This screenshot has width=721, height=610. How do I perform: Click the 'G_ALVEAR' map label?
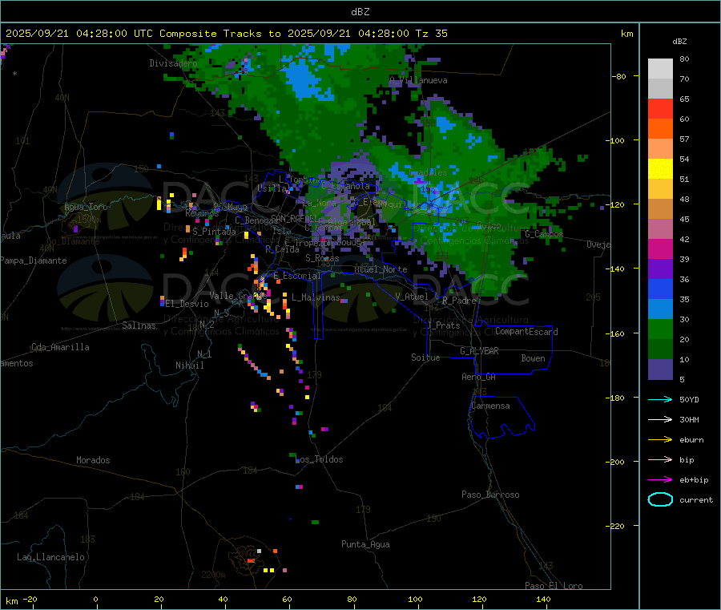[x=479, y=351]
